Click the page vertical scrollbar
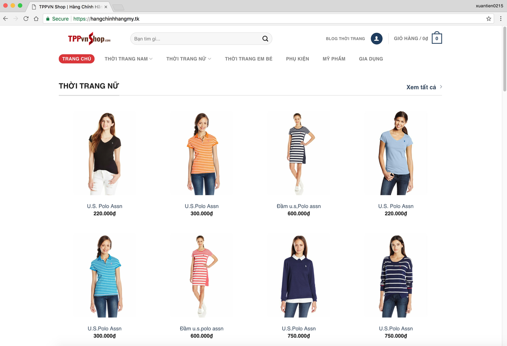The image size is (507, 346). (504, 59)
